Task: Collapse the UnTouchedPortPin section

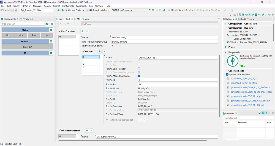Action: [x=59, y=131]
